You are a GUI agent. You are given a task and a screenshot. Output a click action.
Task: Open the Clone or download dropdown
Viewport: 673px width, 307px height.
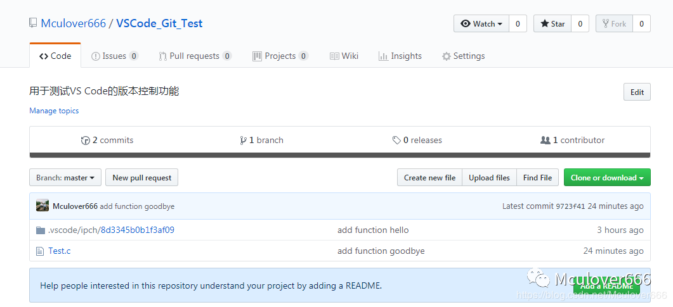(606, 178)
